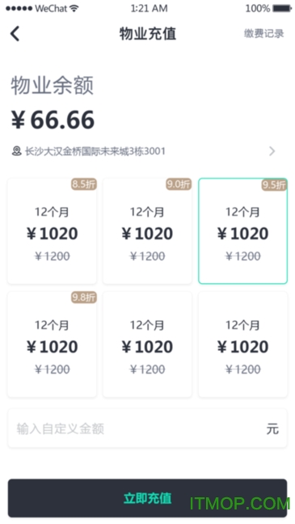Select the 9.0折 recharge plan card
This screenshot has height=524, width=295.
click(x=147, y=231)
